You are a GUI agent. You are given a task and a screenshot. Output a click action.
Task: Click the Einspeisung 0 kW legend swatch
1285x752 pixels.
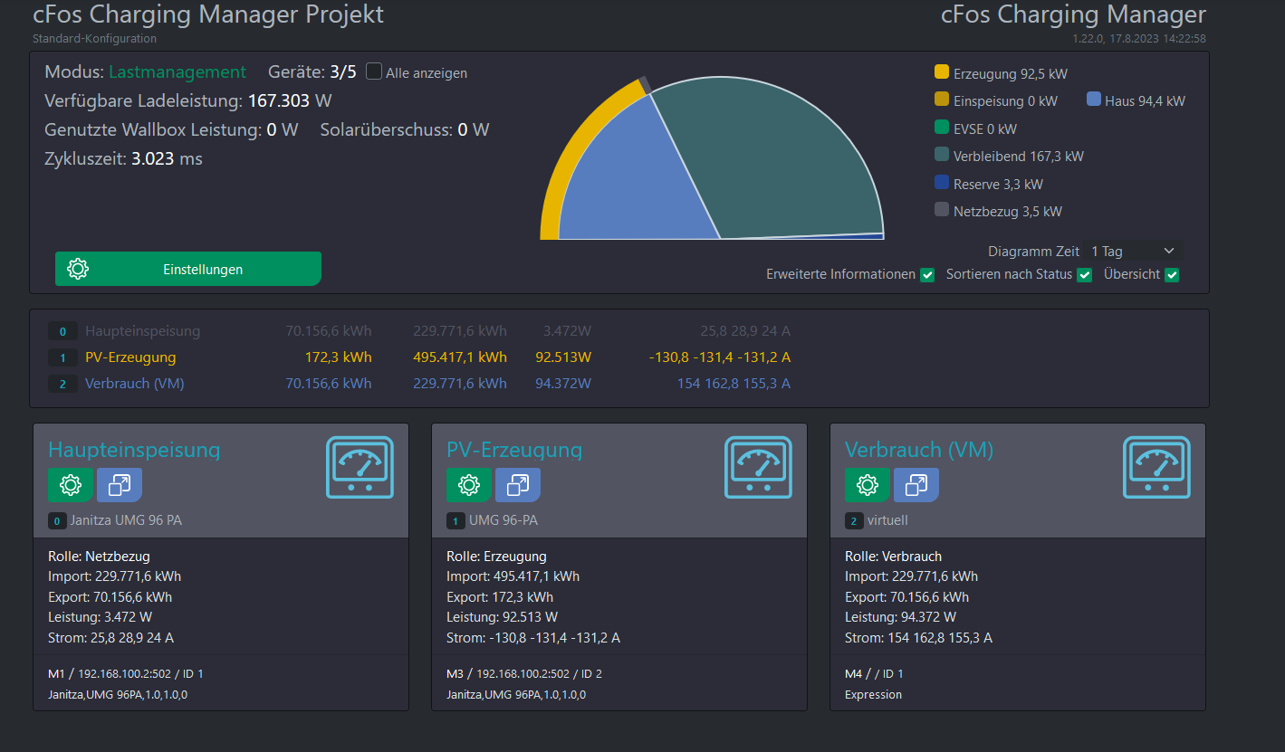[x=942, y=100]
